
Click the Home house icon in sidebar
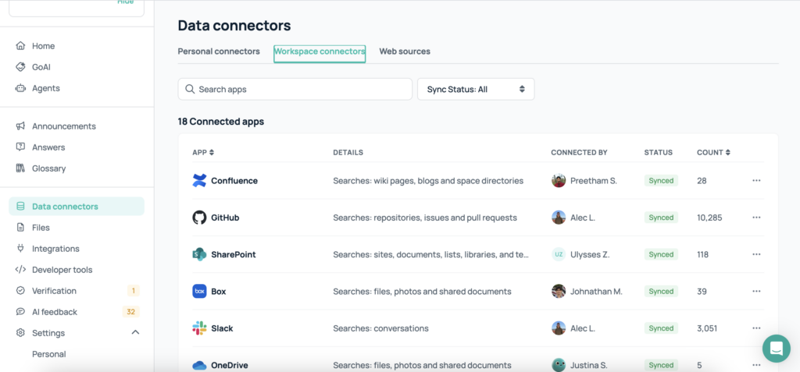coord(20,46)
